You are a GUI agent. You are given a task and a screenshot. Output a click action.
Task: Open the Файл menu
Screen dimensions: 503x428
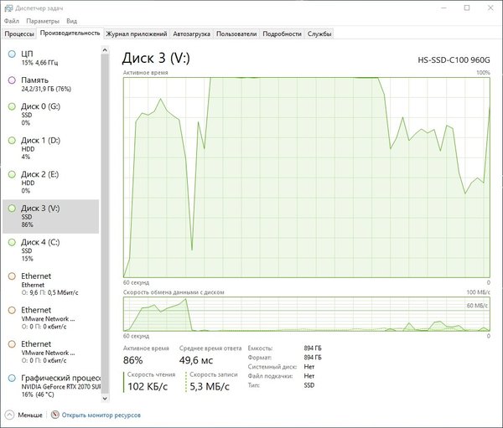click(x=12, y=21)
